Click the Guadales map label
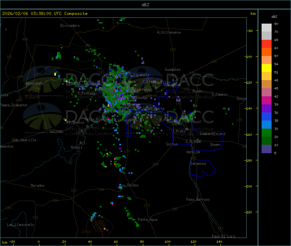The image size is (291, 246). pyautogui.click(x=173, y=70)
